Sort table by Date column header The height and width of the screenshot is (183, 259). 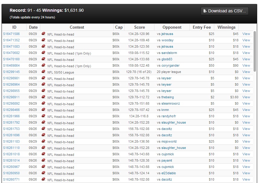[x=33, y=27]
